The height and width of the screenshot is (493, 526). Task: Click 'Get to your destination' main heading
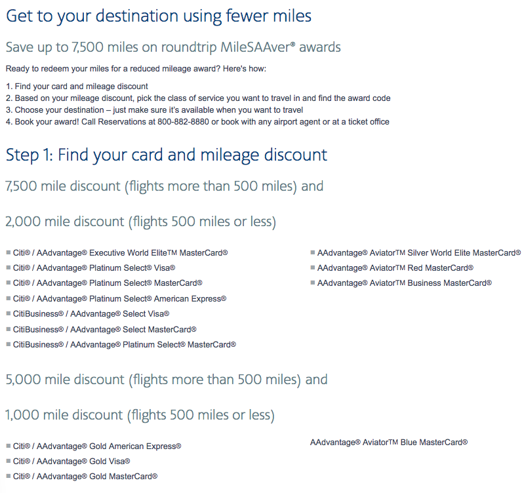point(159,16)
